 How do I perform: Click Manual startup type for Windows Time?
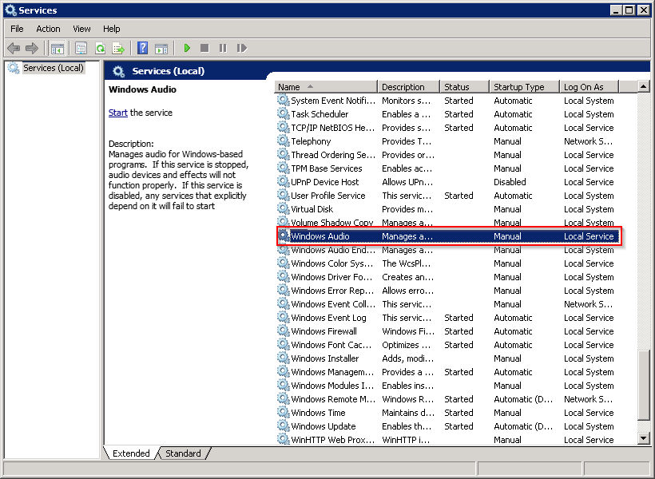(x=507, y=413)
